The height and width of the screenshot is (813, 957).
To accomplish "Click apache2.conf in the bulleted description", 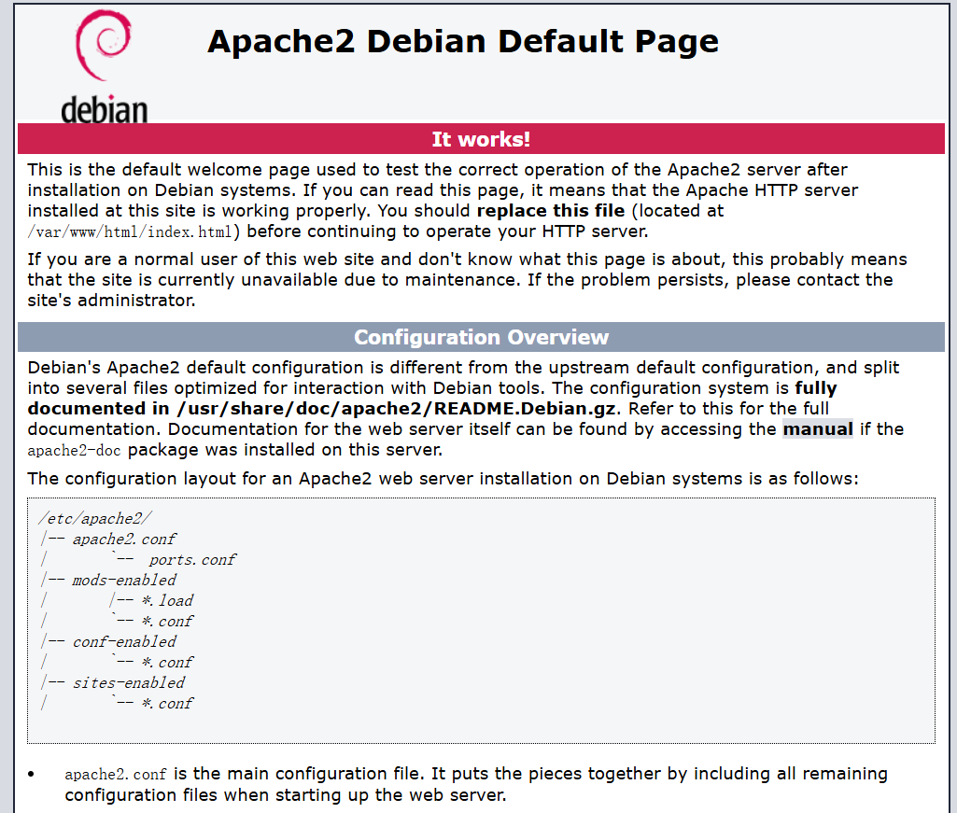I will [x=116, y=775].
